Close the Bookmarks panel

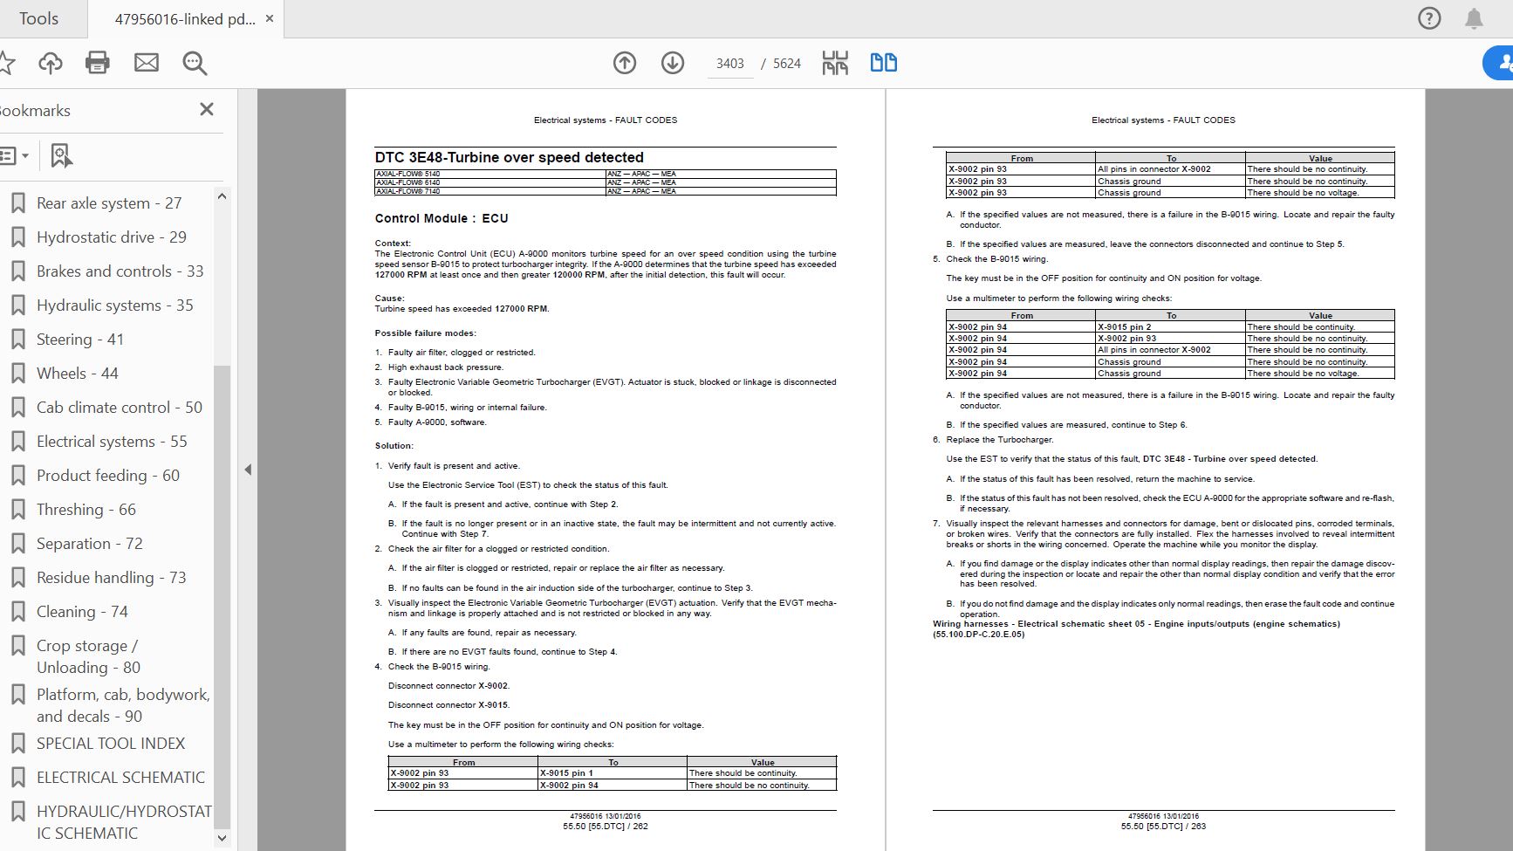click(x=207, y=109)
